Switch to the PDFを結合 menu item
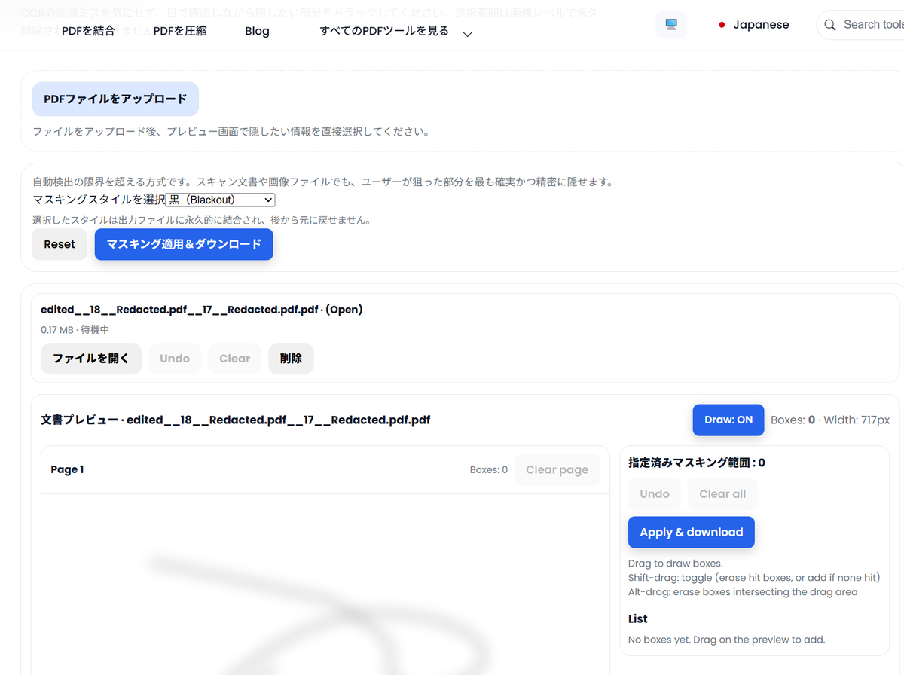The image size is (904, 675). pyautogui.click(x=87, y=31)
